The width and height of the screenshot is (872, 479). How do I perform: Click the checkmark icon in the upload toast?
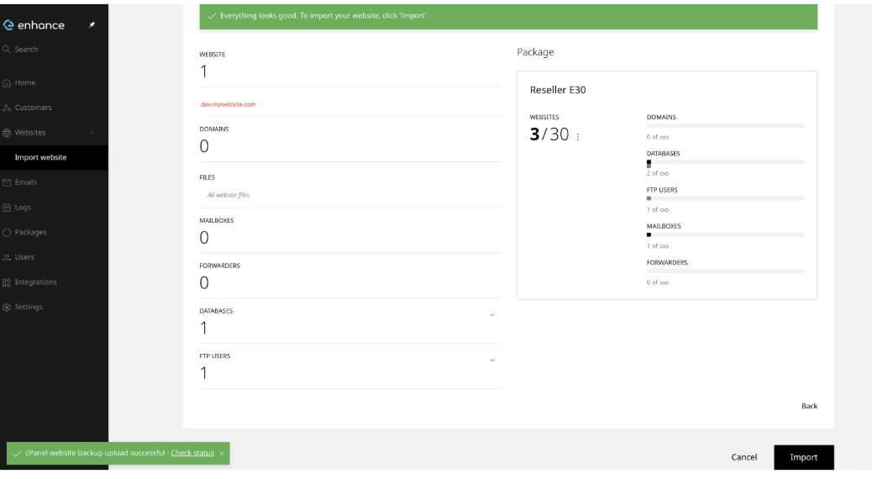(17, 454)
